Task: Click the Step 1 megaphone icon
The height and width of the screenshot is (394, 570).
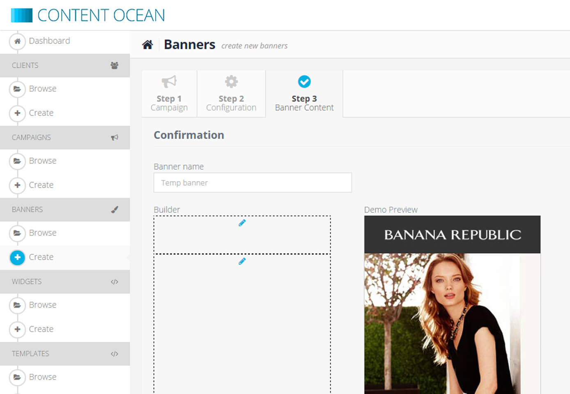Action: point(169,81)
